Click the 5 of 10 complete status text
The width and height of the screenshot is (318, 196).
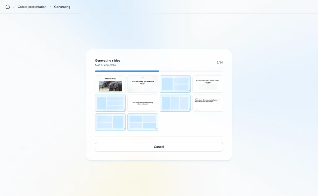click(x=105, y=65)
